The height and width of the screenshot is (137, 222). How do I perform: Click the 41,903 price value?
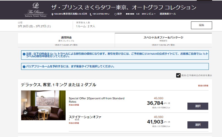tap(155, 122)
